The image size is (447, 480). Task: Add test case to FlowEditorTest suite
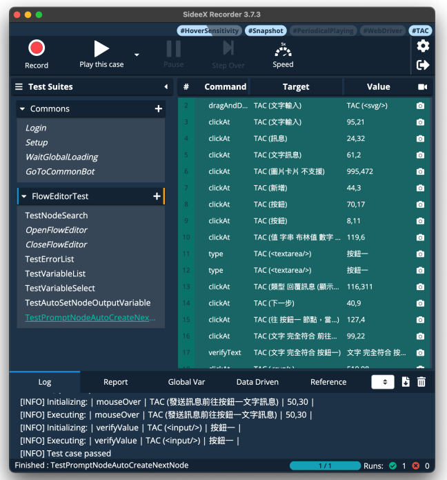pyautogui.click(x=156, y=197)
